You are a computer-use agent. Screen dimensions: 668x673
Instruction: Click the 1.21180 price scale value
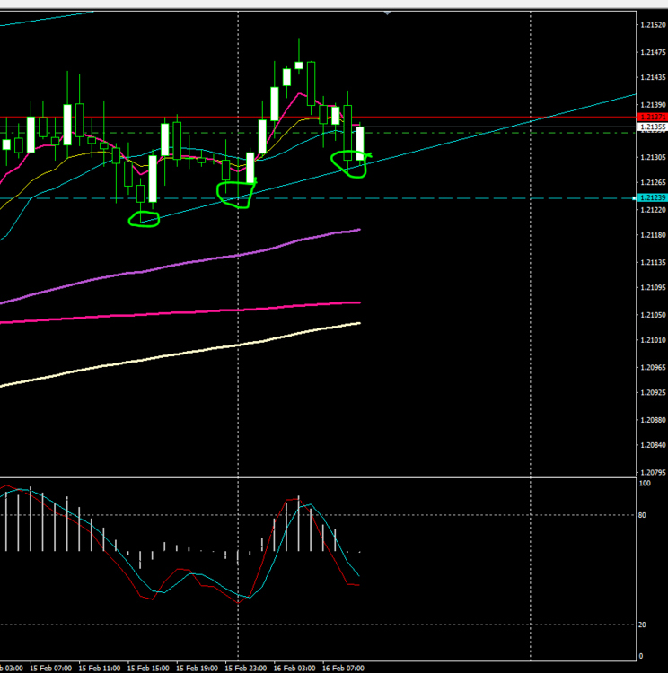(x=653, y=235)
